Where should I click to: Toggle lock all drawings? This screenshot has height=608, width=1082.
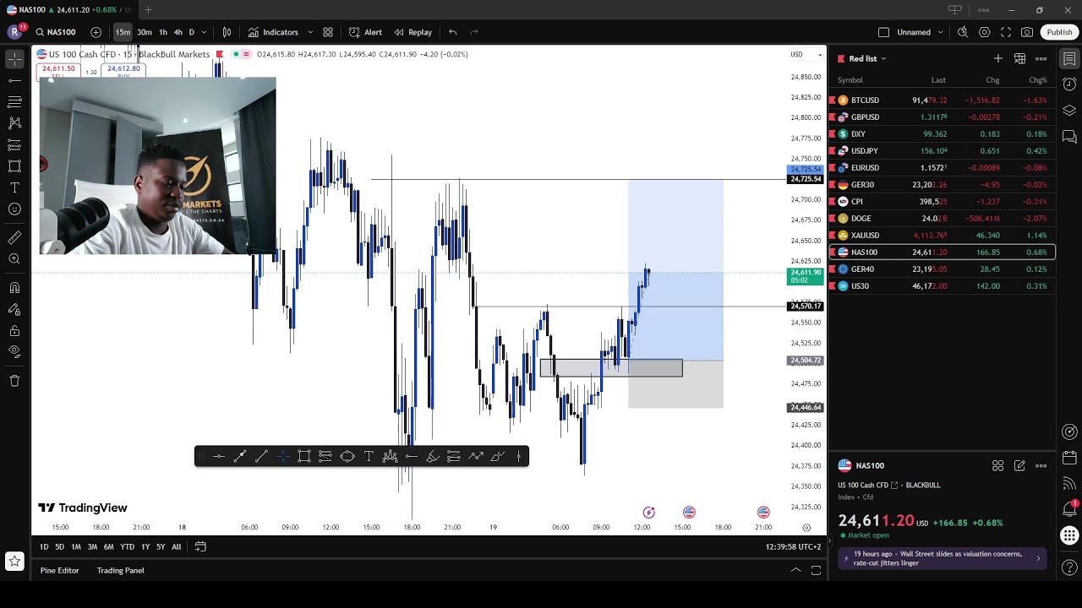14,330
